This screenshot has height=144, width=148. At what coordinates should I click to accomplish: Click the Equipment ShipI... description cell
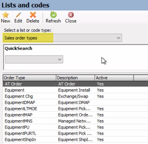coord(75,140)
